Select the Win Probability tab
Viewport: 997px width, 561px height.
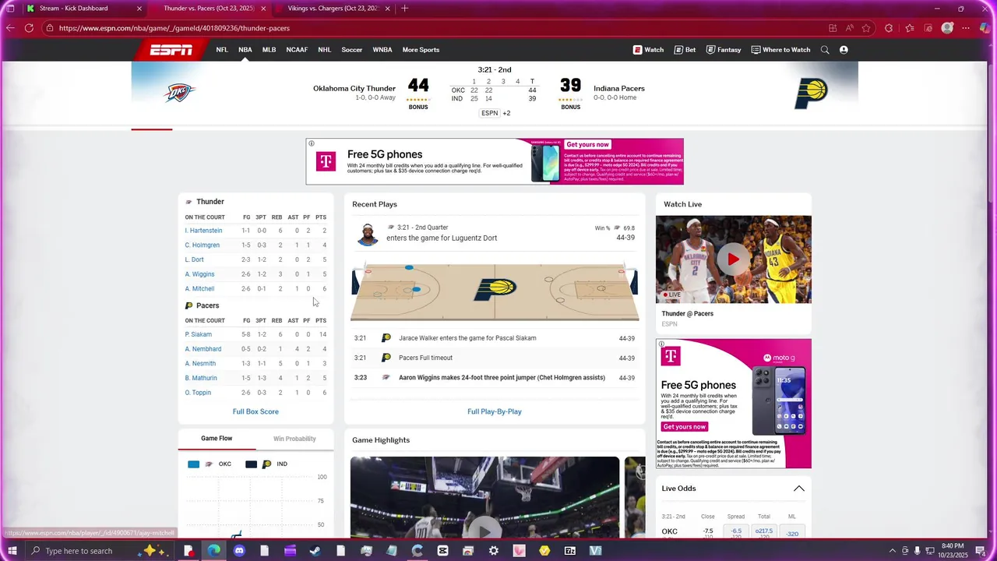click(294, 439)
